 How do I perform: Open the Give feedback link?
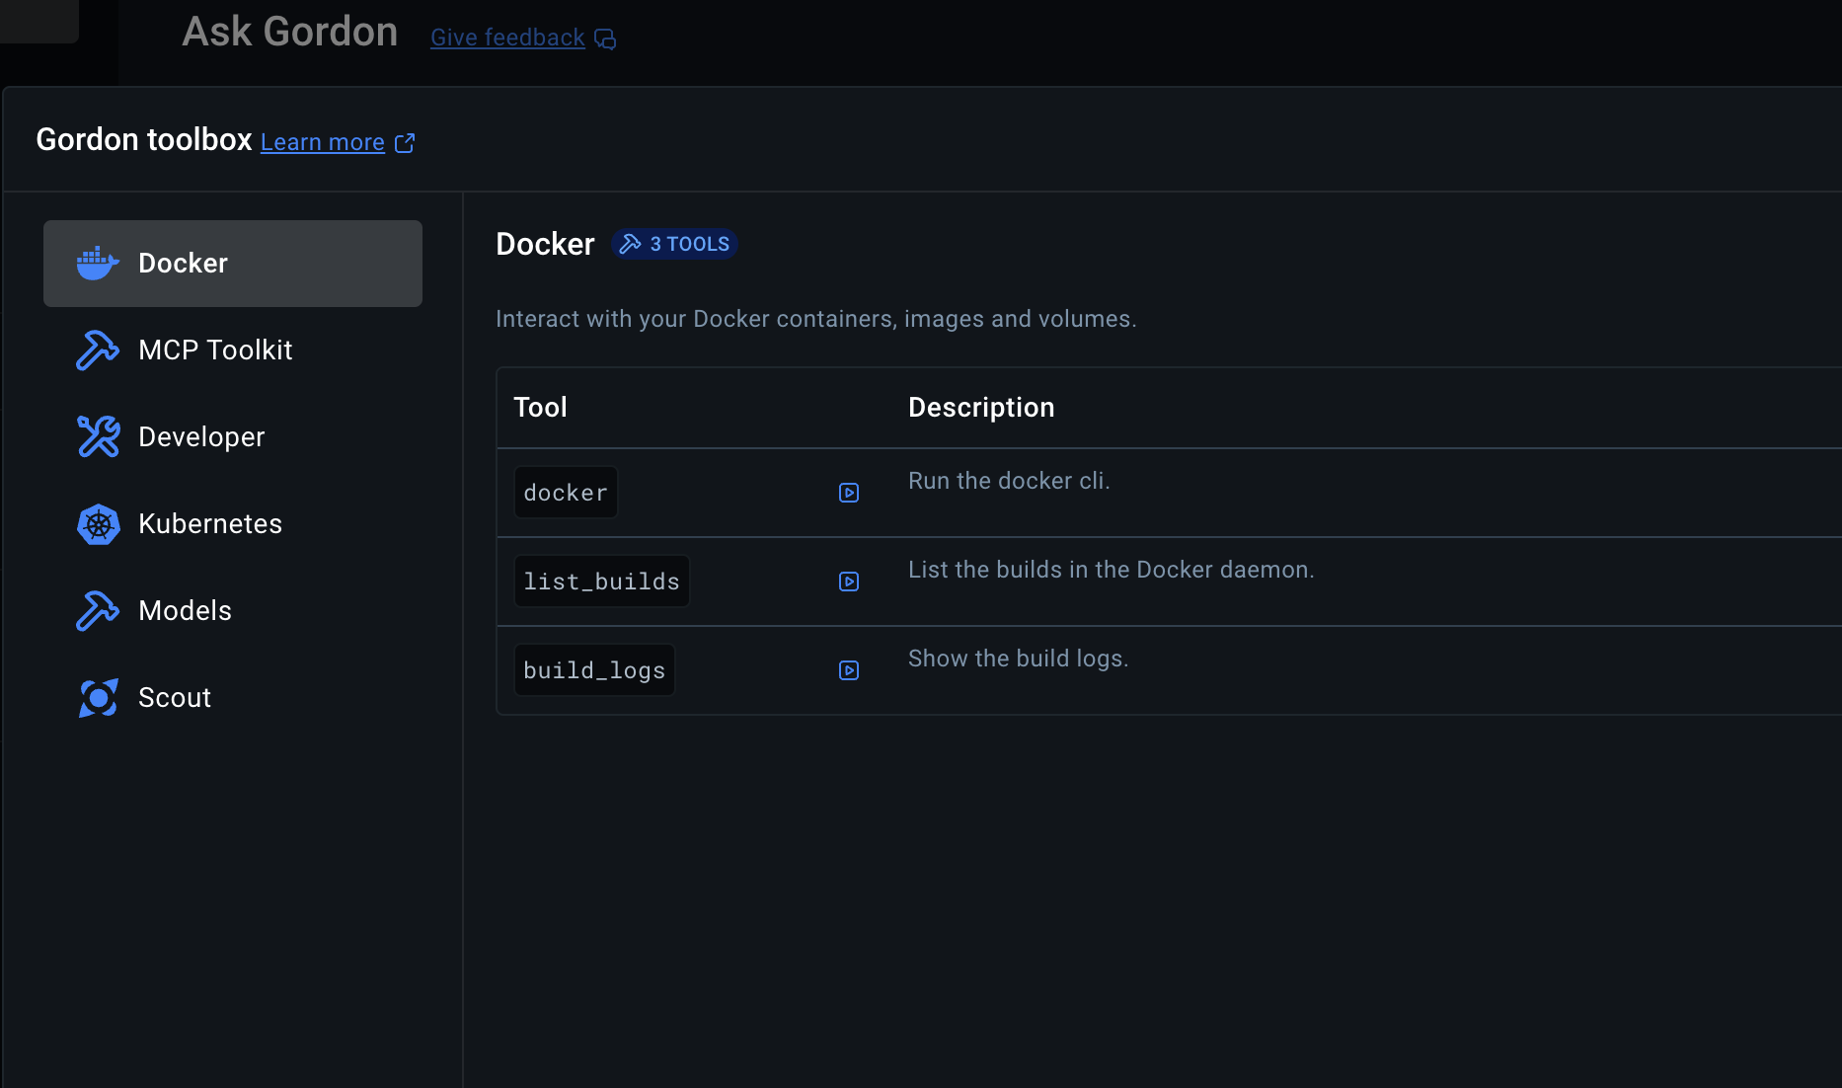507,38
